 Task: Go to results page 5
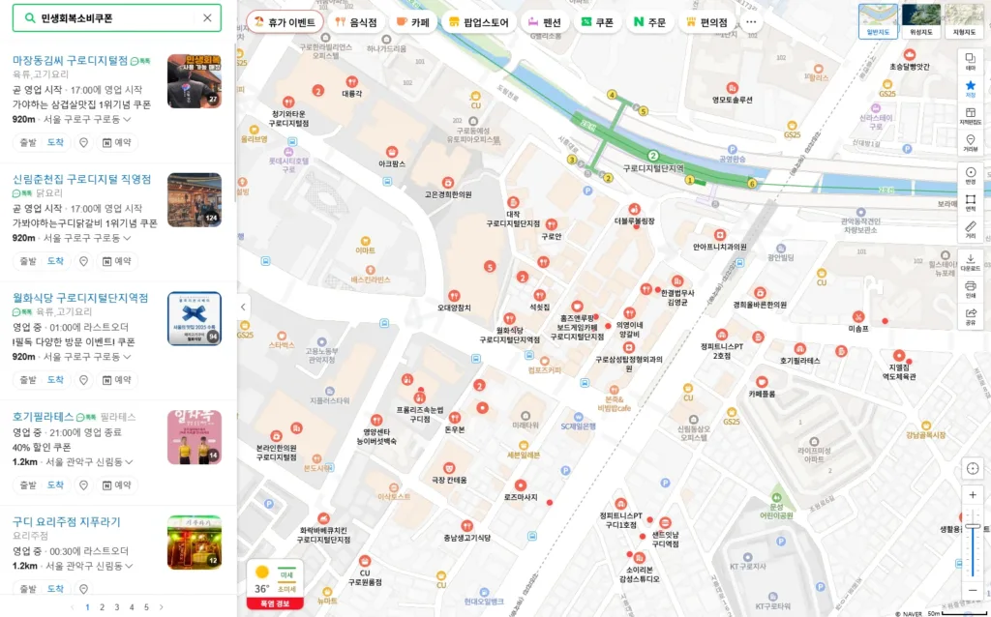click(146, 607)
